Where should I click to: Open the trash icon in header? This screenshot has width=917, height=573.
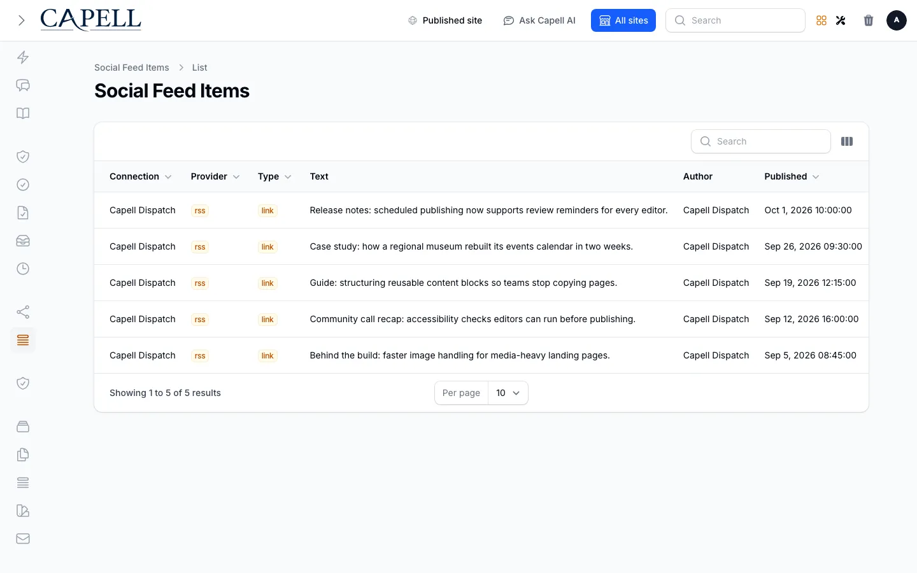tap(869, 20)
